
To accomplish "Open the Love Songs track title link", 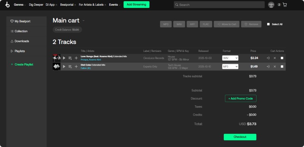I will pos(104,56).
